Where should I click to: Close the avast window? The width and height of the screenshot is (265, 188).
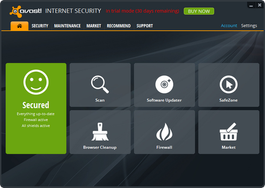[x=259, y=5]
